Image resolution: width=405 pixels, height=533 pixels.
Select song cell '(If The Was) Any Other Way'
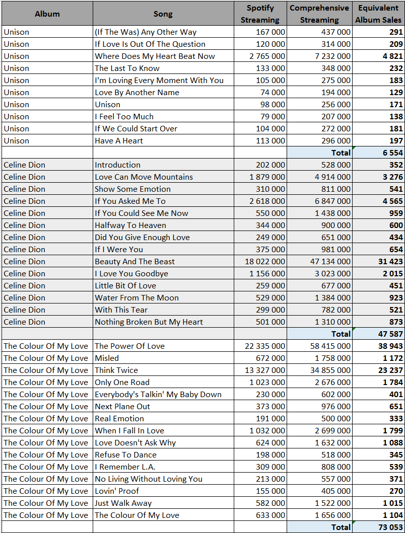pos(163,32)
